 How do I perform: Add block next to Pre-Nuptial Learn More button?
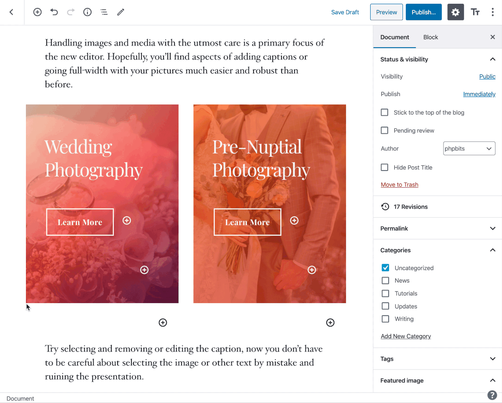pos(295,220)
